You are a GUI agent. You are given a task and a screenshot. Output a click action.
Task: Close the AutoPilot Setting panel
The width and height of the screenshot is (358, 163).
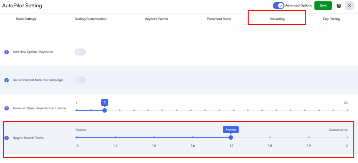tap(349, 6)
